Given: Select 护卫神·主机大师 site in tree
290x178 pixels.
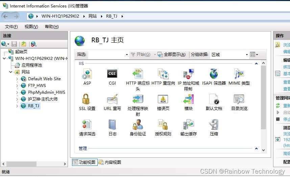Looking at the screenshot, I should (x=43, y=99).
